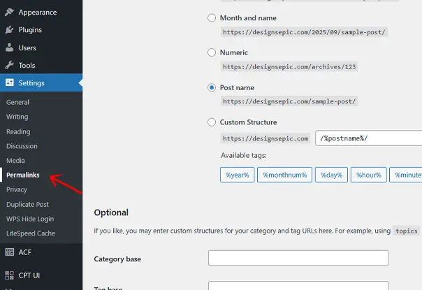The width and height of the screenshot is (422, 290).
Task: Open the Reading settings page
Action: [18, 131]
